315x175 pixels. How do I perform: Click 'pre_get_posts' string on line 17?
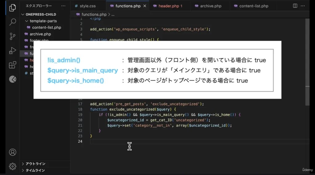[x=130, y=104]
